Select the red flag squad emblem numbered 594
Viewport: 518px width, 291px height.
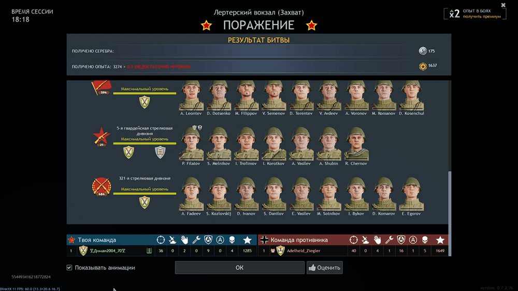click(102, 88)
